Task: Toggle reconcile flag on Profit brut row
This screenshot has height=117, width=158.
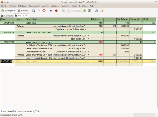Action: [88, 45]
